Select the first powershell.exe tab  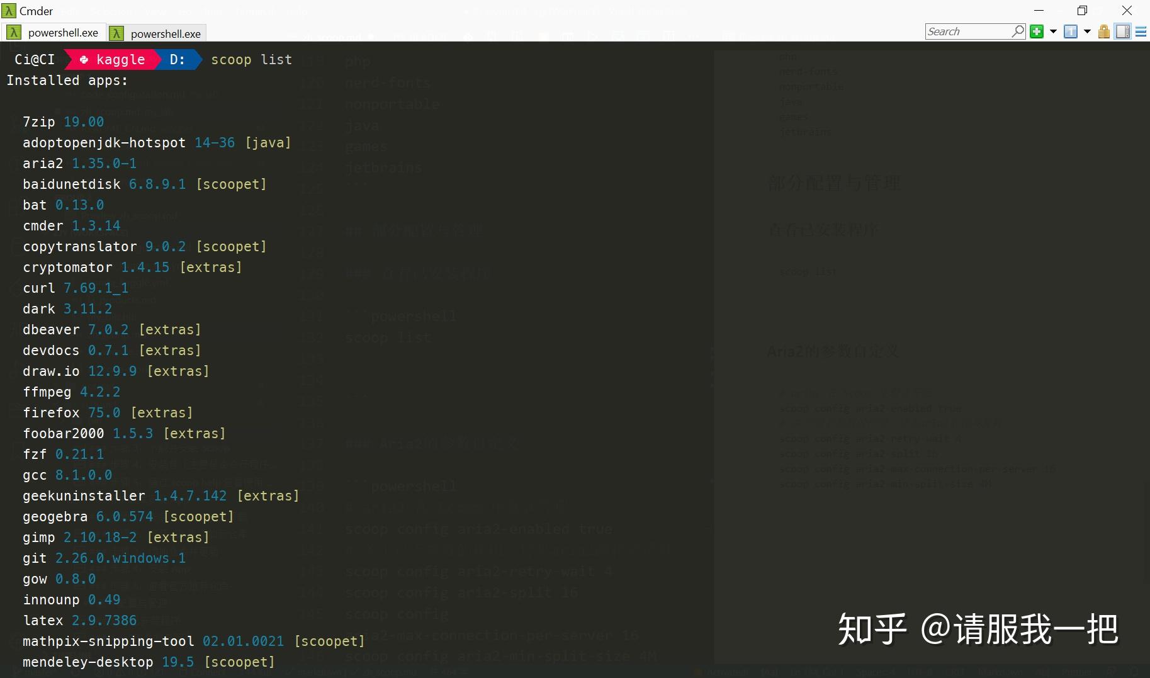(63, 32)
